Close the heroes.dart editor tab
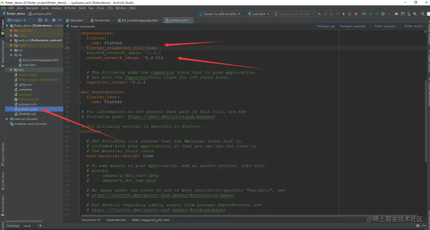Image resolution: width=430 pixels, height=230 pixels. click(x=113, y=20)
